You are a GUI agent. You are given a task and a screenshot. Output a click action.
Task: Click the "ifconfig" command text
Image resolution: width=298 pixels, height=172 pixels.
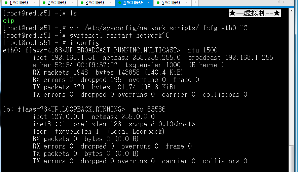click(x=84, y=43)
